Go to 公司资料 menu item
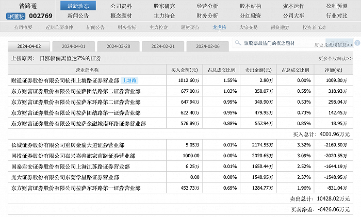 pyautogui.click(x=121, y=6)
